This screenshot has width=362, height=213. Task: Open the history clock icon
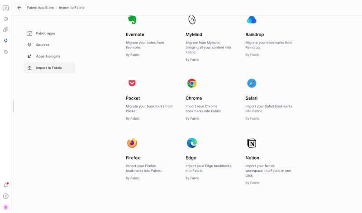pyautogui.click(x=6, y=19)
